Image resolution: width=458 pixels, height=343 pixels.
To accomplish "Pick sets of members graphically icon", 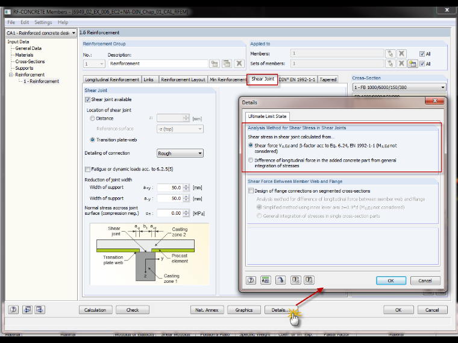I will point(391,64).
